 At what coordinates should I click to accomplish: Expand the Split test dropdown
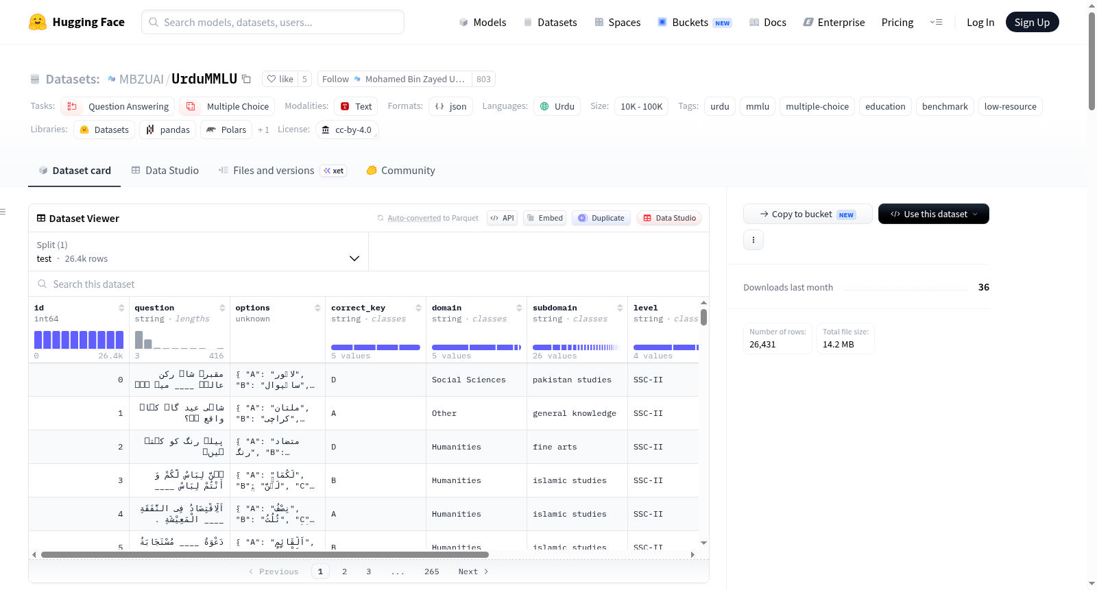pos(198,251)
